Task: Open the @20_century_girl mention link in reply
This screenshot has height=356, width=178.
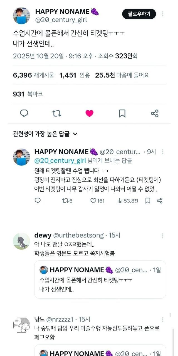Action: pos(60,160)
